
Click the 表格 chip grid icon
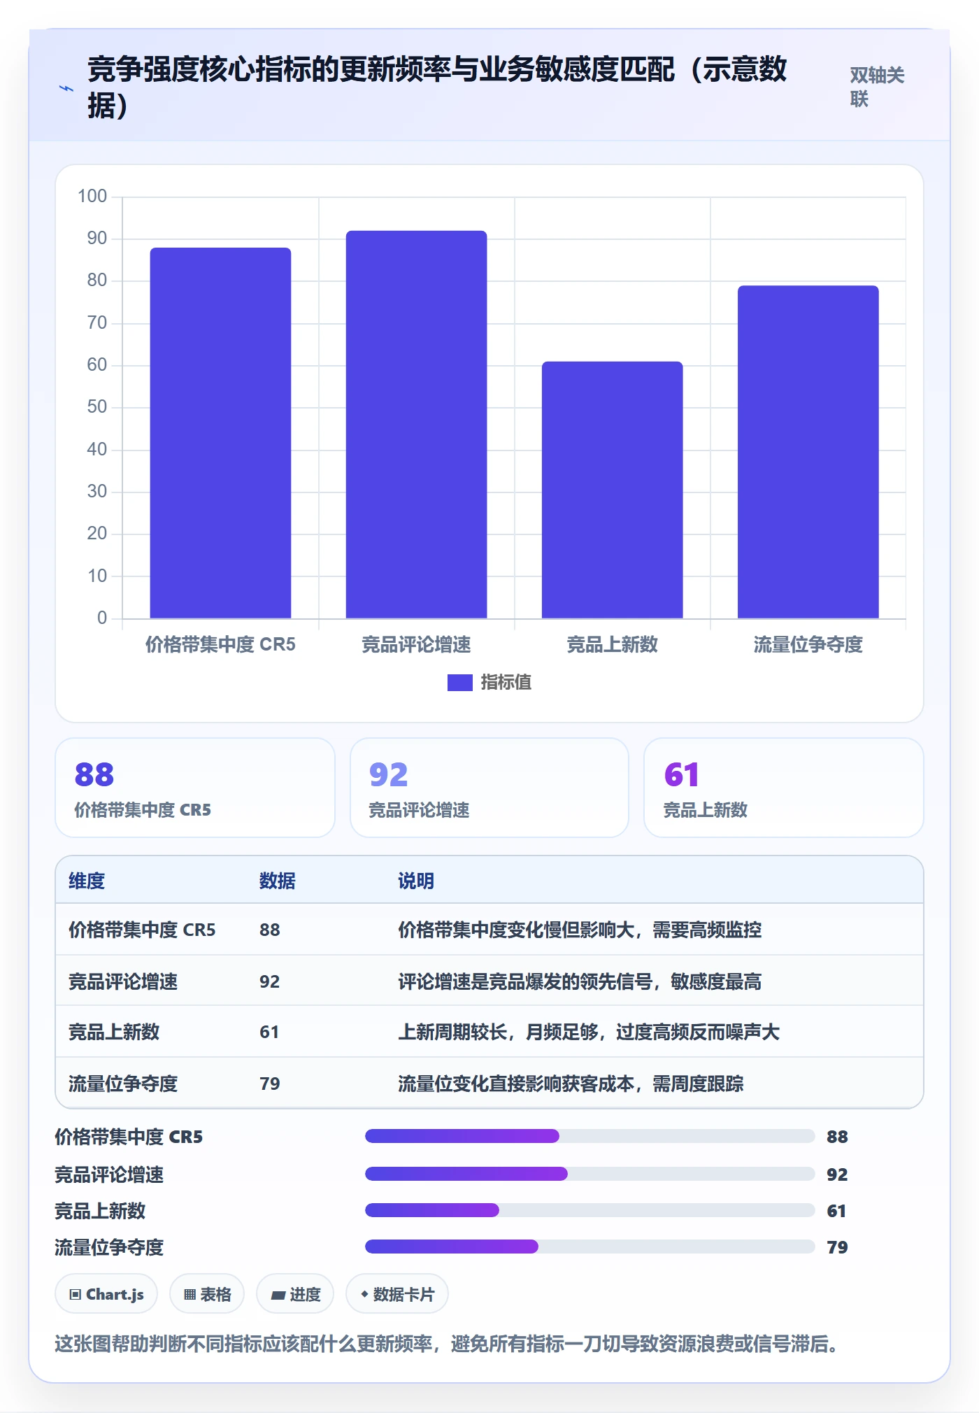[190, 1295]
